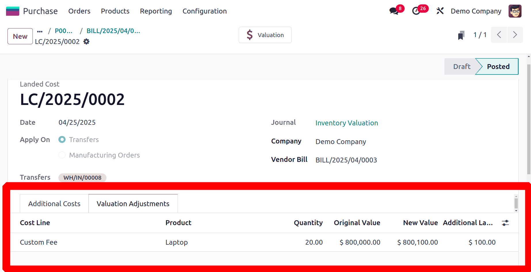Sort by the New Value column header
The width and height of the screenshot is (531, 272).
420,223
